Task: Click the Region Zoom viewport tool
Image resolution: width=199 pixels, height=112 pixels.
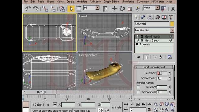Action: [156, 110]
